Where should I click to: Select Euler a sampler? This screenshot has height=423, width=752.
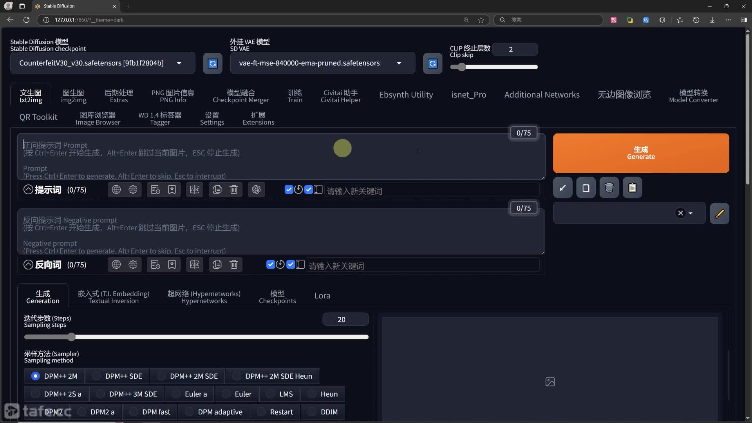click(x=190, y=394)
